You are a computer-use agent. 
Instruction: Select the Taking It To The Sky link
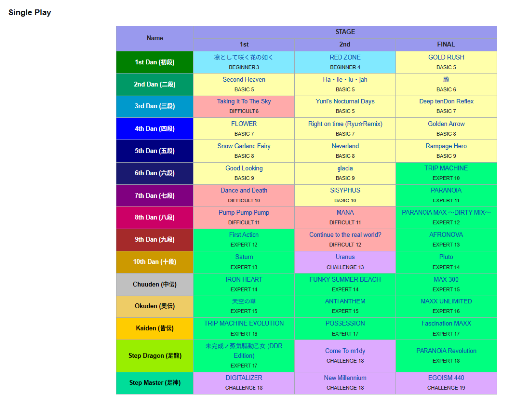pos(244,101)
